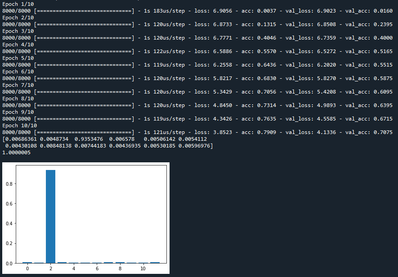The width and height of the screenshot is (398, 277).
Task: Click the 'Epoch 2/10' line
Action: [x=18, y=18]
